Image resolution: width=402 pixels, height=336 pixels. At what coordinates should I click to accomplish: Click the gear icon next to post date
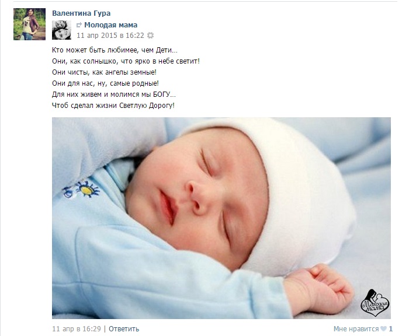pos(151,36)
